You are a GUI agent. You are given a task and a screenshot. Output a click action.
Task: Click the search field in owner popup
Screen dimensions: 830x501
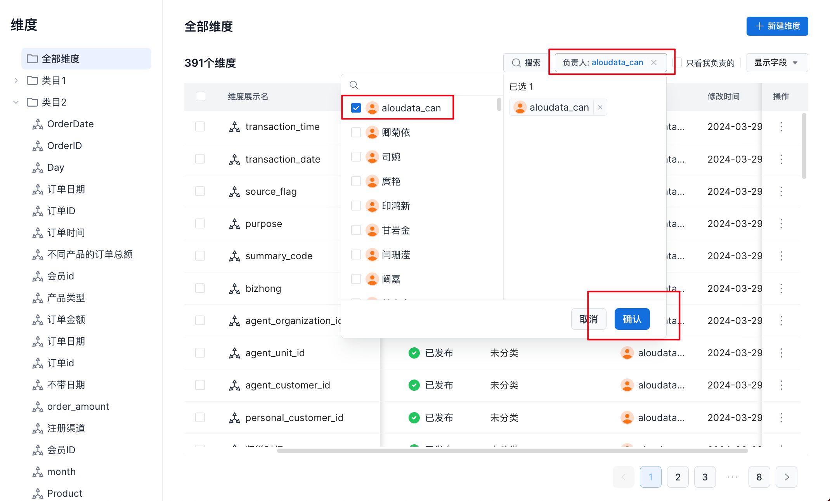tap(422, 85)
